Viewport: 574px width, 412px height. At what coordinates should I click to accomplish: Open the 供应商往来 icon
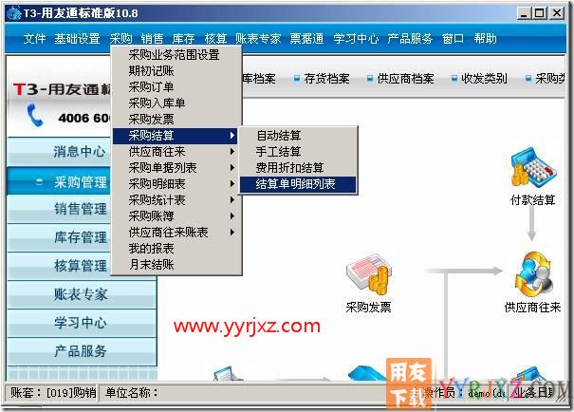point(534,274)
